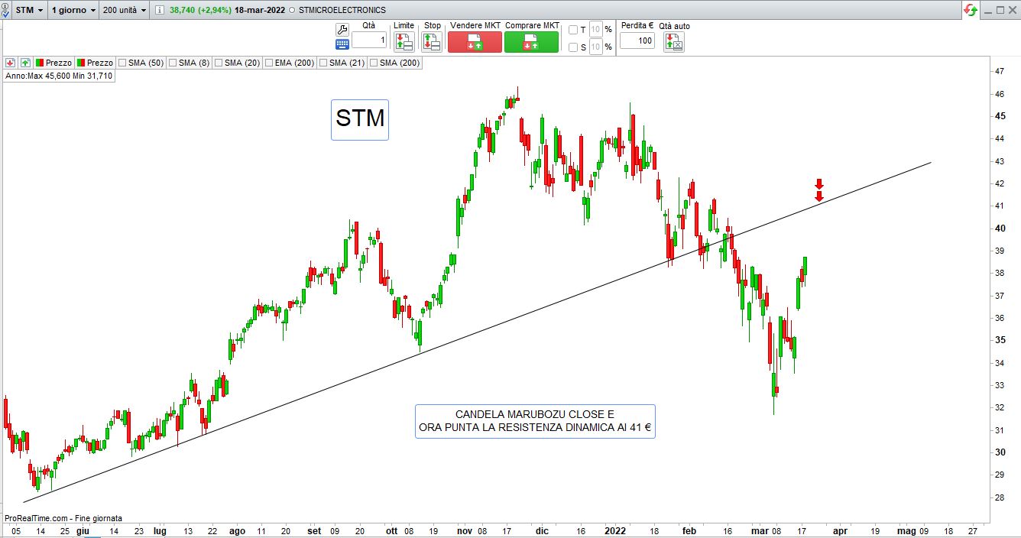
Task: Click the pin link icon beside STM
Action: click(x=6, y=11)
